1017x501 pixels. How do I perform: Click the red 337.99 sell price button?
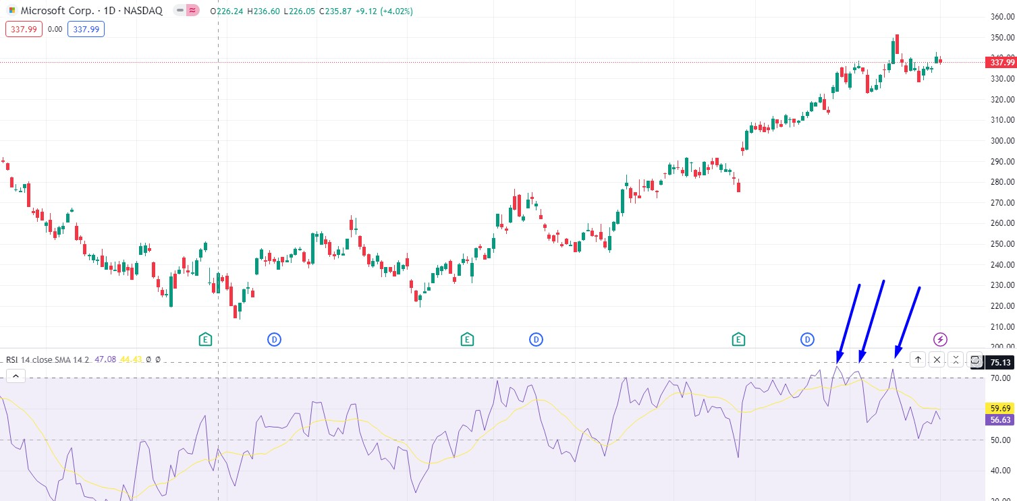point(24,29)
